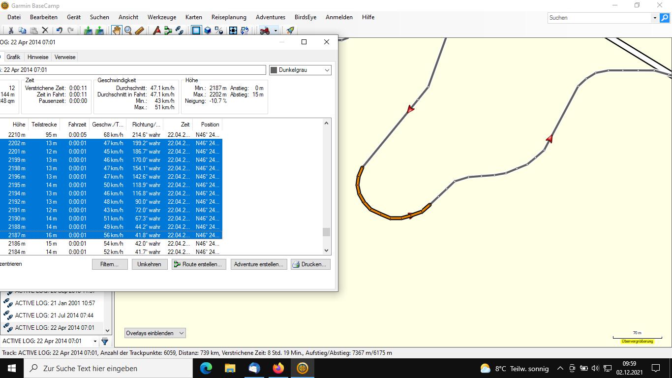Click the motorcycle activity profile icon
Image resolution: width=672 pixels, height=378 pixels.
(x=265, y=31)
